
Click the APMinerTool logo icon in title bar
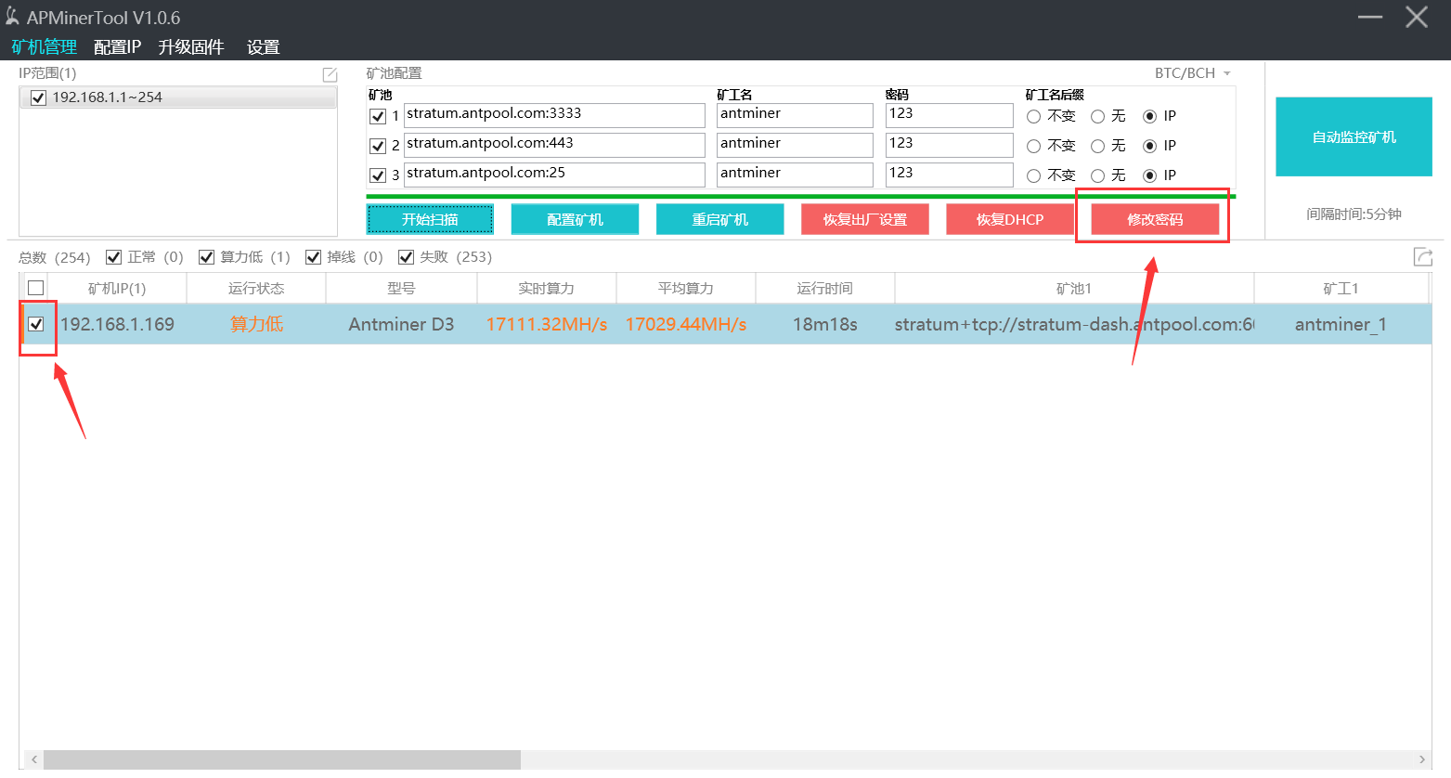(x=12, y=17)
